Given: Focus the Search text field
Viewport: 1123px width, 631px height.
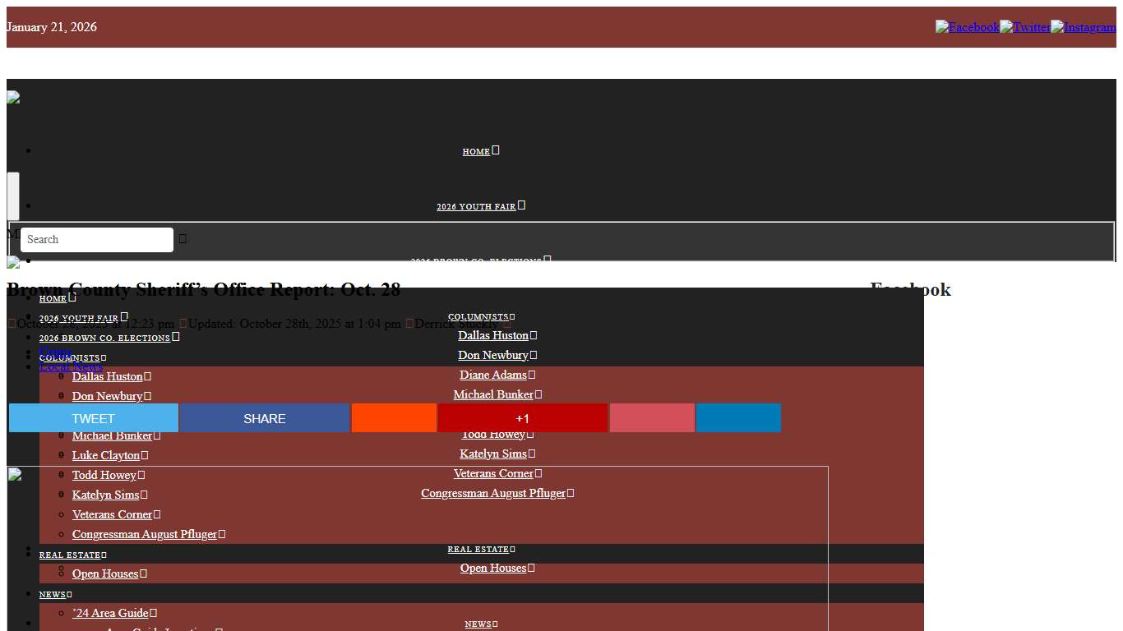Looking at the screenshot, I should [96, 240].
